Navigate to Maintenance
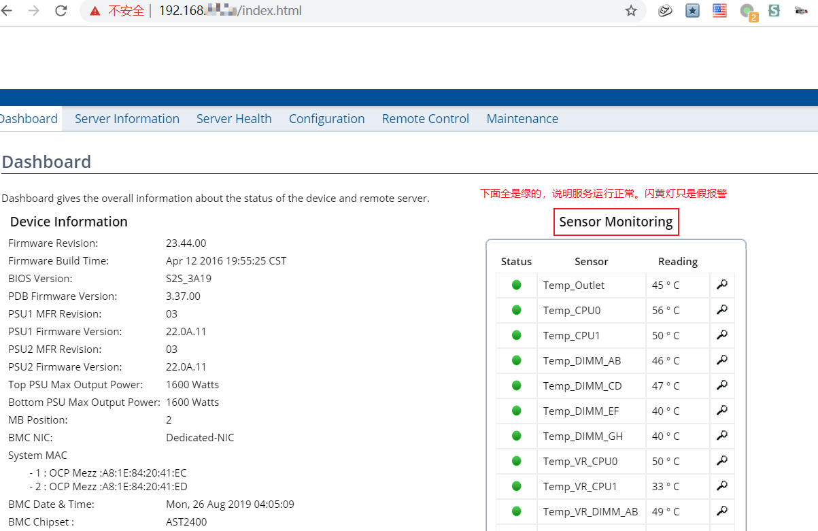 pyautogui.click(x=522, y=118)
